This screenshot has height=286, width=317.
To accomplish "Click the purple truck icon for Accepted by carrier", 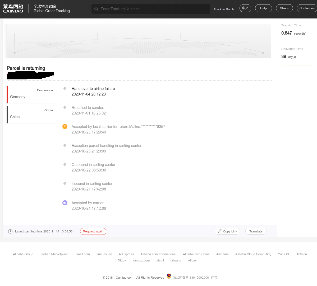I will pyautogui.click(x=65, y=203).
